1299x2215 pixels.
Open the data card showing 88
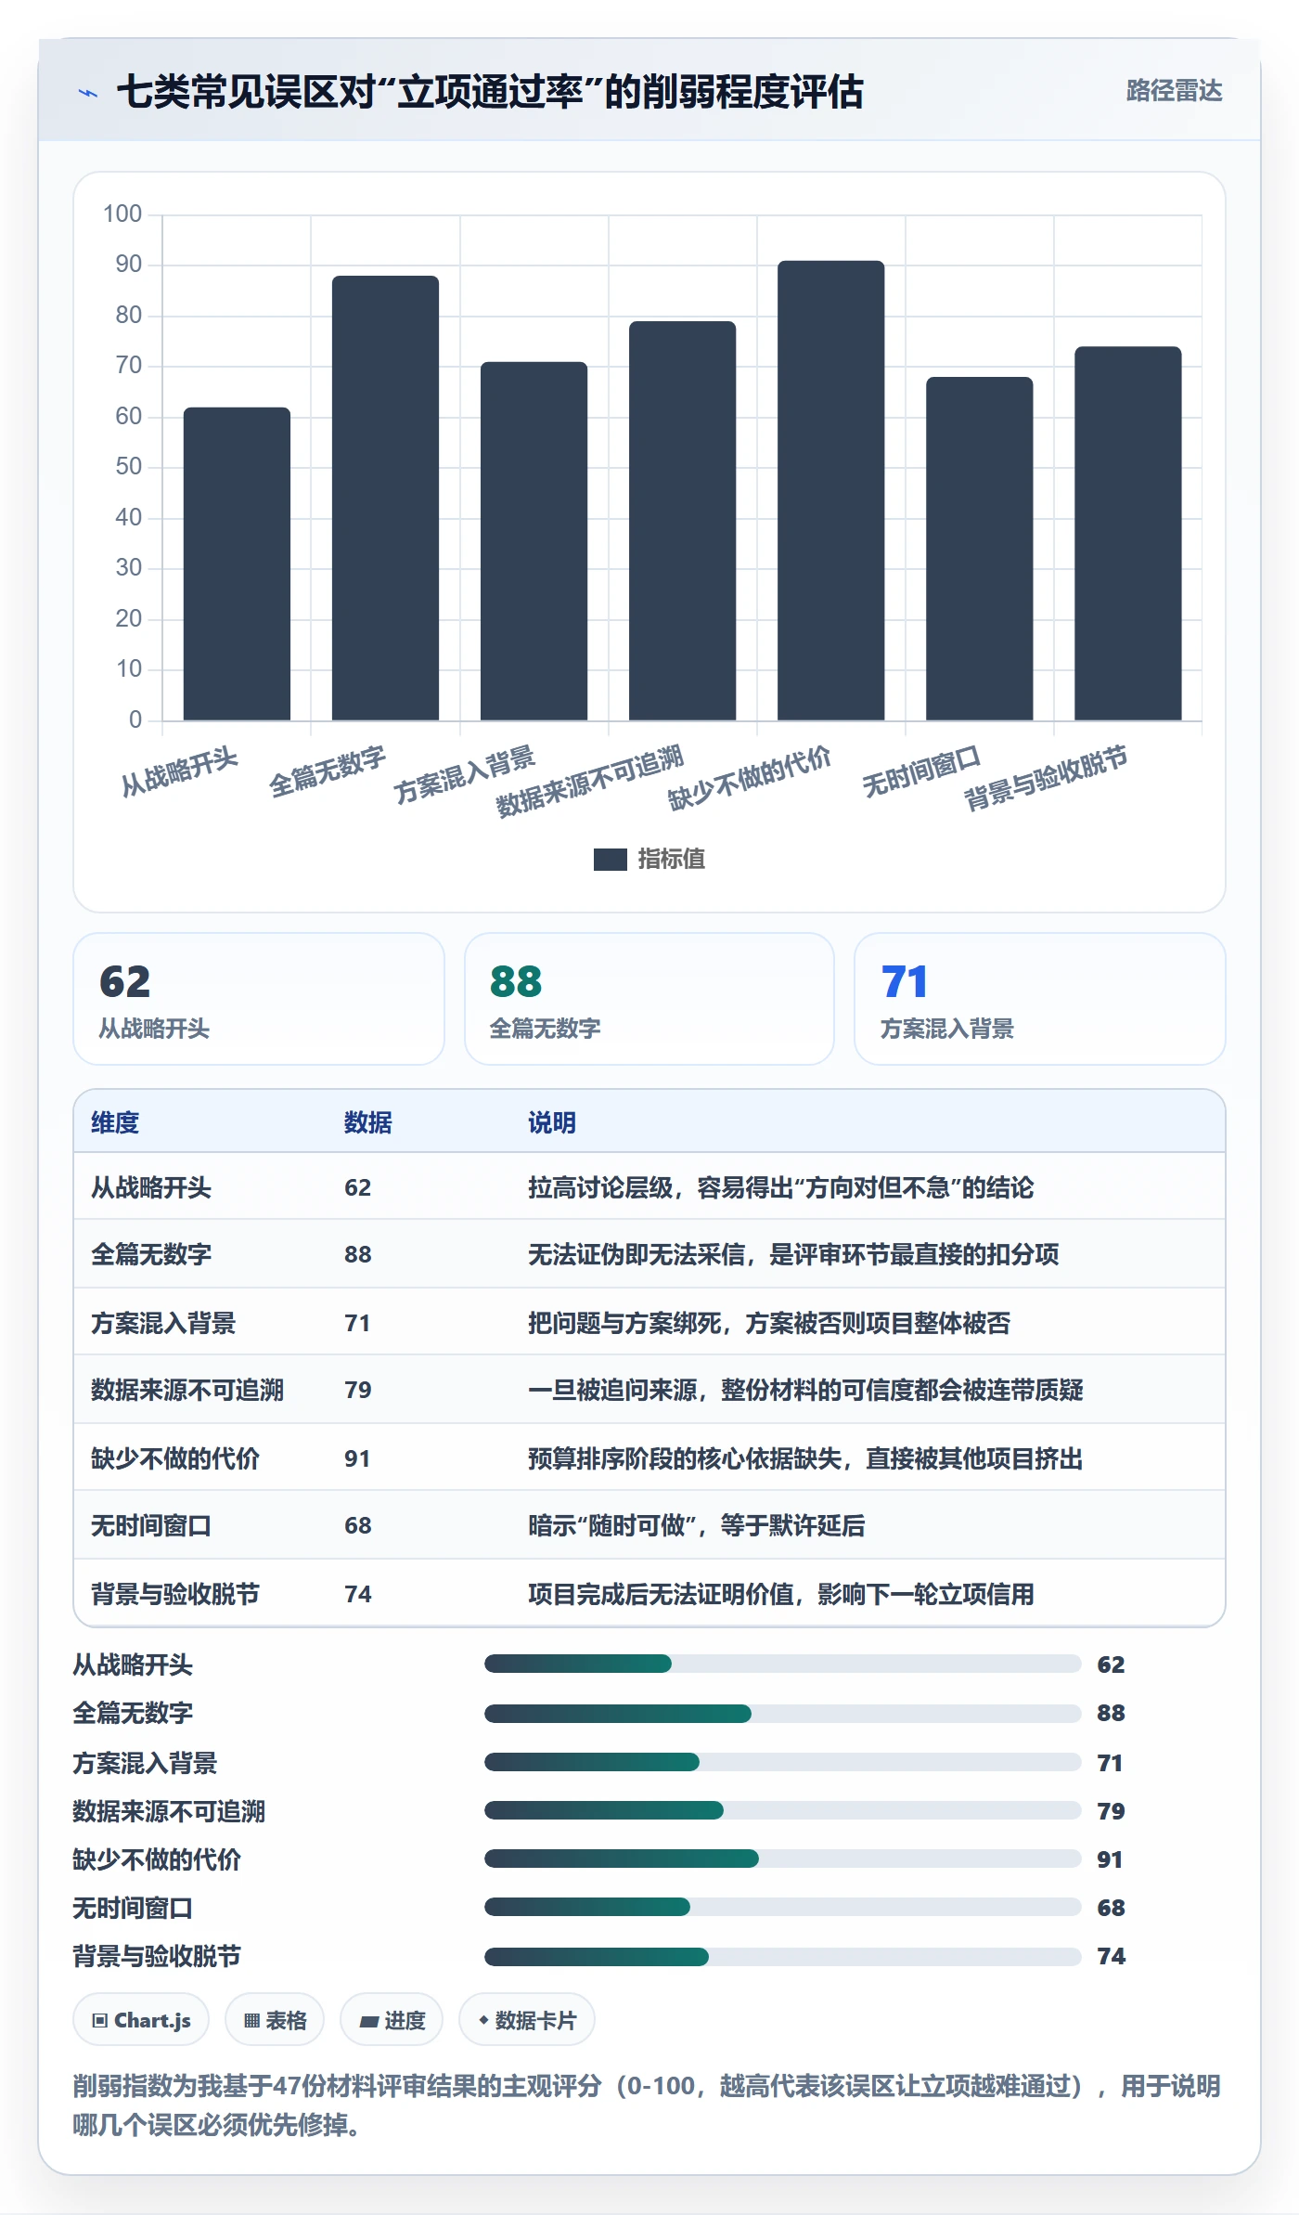coord(649,999)
